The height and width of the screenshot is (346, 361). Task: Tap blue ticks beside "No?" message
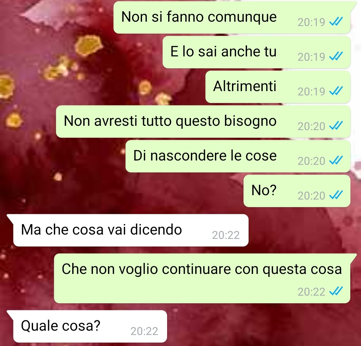(336, 195)
